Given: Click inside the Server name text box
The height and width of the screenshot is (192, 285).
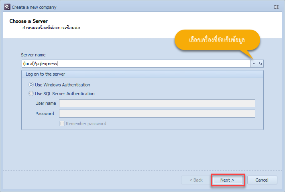Looking at the screenshot, I should click(x=136, y=64).
